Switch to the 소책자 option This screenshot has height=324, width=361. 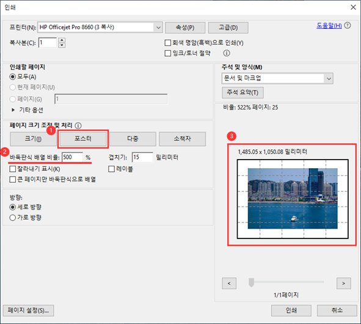pos(183,139)
